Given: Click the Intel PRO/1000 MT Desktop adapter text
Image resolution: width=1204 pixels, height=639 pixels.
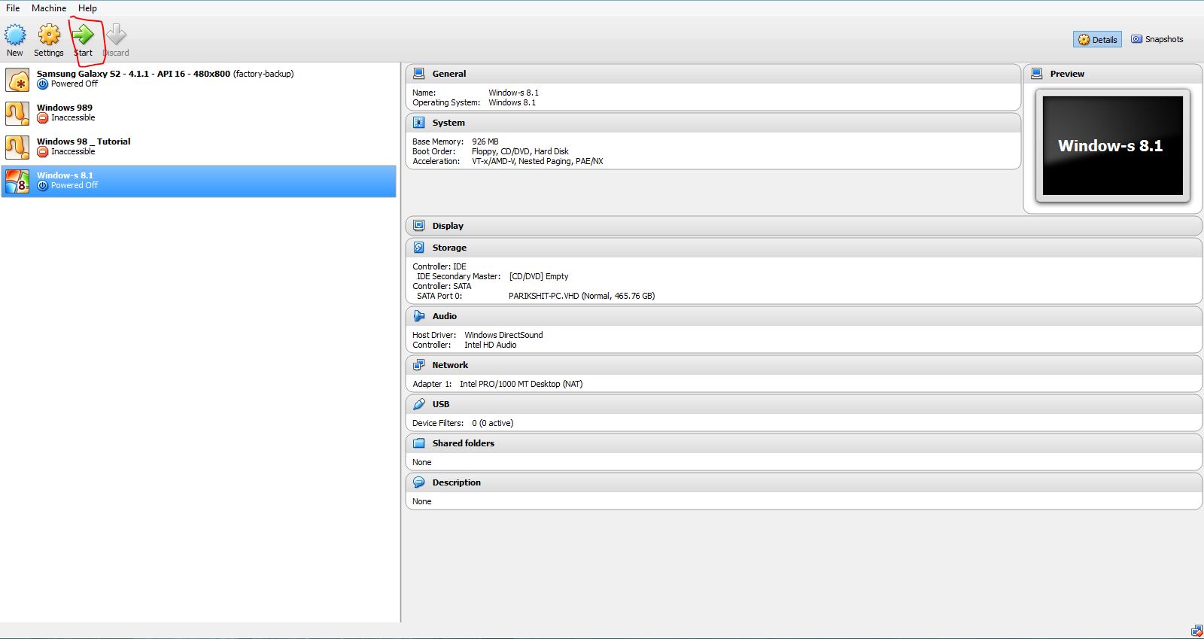Looking at the screenshot, I should click(521, 384).
